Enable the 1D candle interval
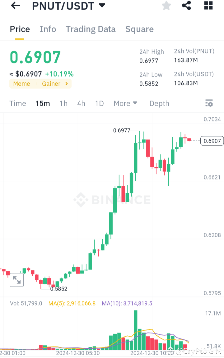 (99, 103)
